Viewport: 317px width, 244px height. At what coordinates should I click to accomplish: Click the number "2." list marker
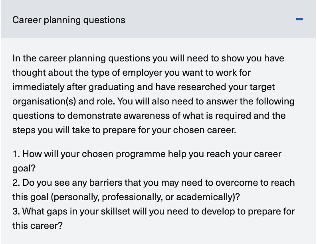16,183
